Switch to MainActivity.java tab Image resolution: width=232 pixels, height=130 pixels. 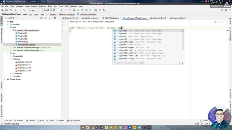pyautogui.click(x=112, y=18)
